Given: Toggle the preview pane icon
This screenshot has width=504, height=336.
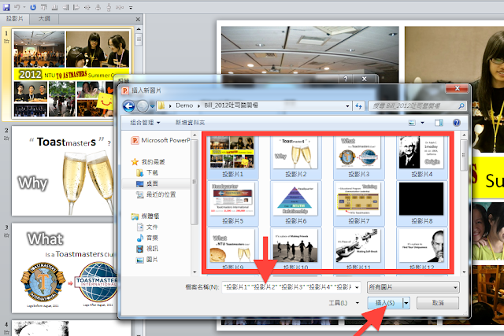Looking at the screenshot, I should (x=439, y=123).
